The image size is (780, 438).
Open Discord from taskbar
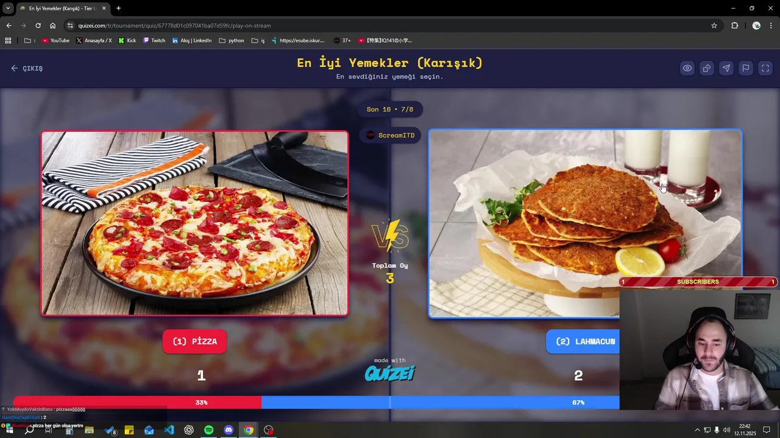point(229,430)
